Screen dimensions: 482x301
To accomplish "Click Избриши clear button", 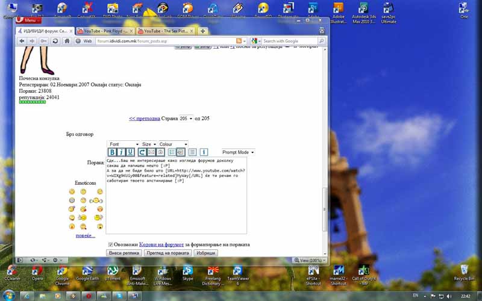I will pyautogui.click(x=206, y=253).
